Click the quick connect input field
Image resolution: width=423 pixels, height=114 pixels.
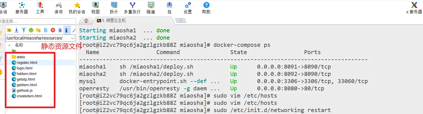point(38,21)
